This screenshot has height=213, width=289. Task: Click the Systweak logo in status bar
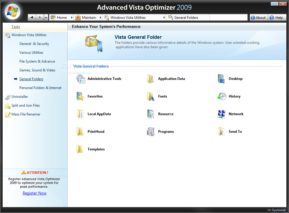point(276,210)
